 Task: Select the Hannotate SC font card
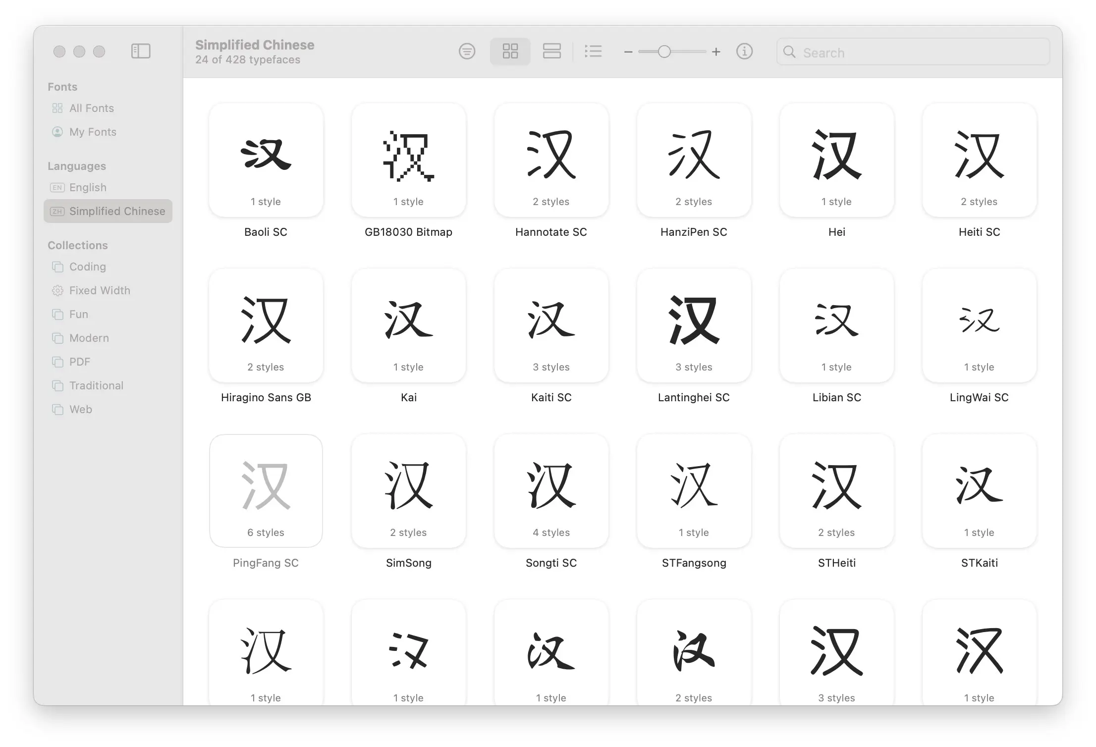point(551,160)
